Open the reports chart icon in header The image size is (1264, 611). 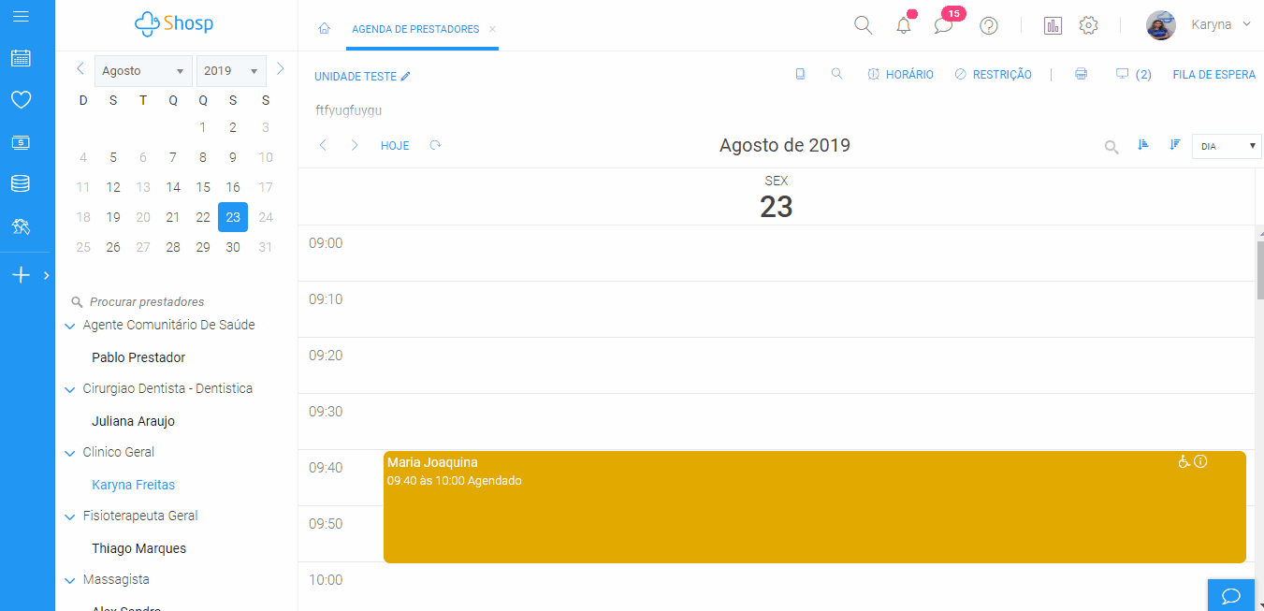click(x=1053, y=25)
